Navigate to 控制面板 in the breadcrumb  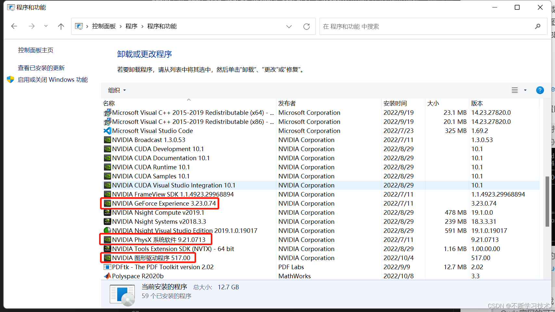(104, 26)
